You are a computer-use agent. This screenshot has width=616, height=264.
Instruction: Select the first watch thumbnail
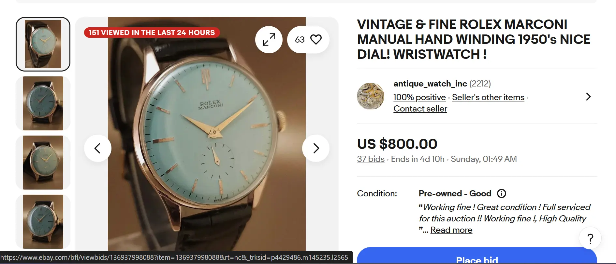(x=43, y=44)
